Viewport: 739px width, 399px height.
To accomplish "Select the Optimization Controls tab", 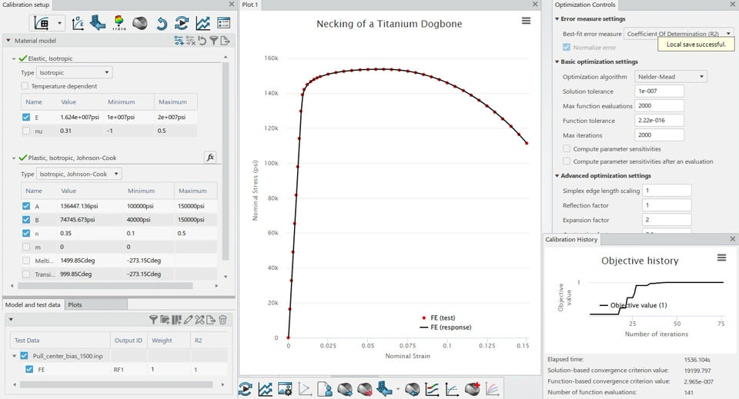I will (x=585, y=5).
